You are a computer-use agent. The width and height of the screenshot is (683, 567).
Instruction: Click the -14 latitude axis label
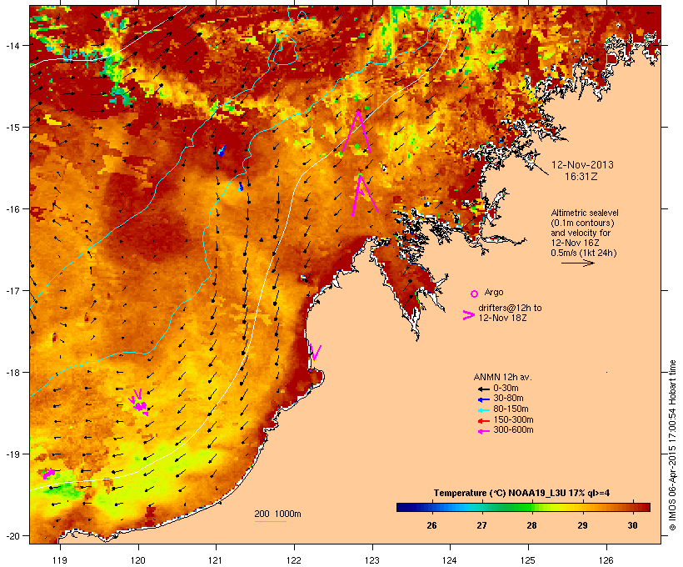(12, 45)
